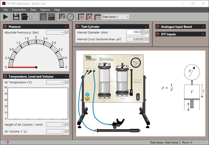Screen dimensions: 209x145
Task: Click the application logo in title bar
Action: [x=4, y=4]
